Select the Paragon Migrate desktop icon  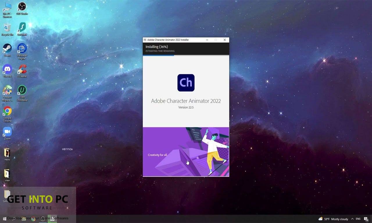point(7,93)
